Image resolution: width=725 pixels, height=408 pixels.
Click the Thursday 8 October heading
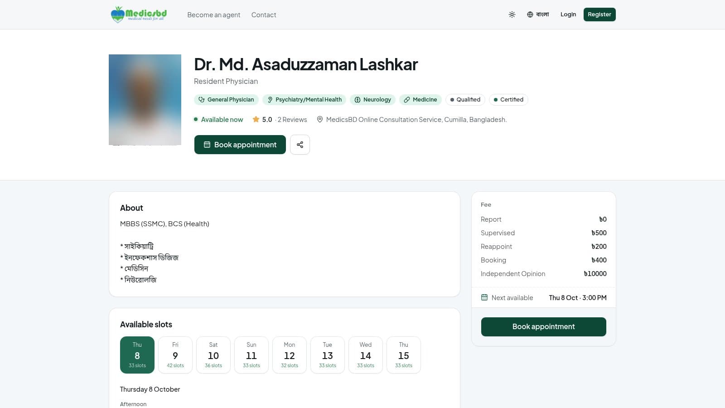point(150,389)
